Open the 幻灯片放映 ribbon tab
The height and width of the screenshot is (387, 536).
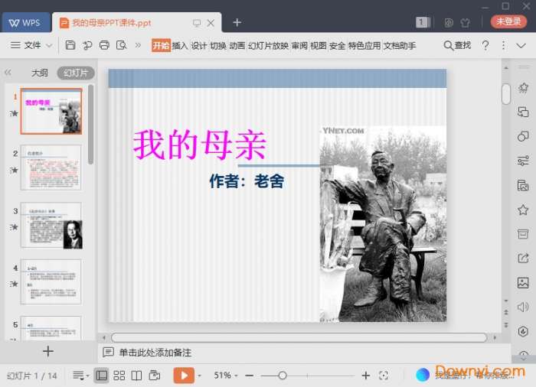[x=268, y=46]
